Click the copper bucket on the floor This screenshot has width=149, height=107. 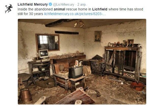pos(25,95)
